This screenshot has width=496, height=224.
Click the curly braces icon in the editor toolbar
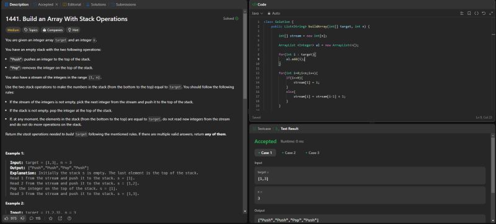476,13
